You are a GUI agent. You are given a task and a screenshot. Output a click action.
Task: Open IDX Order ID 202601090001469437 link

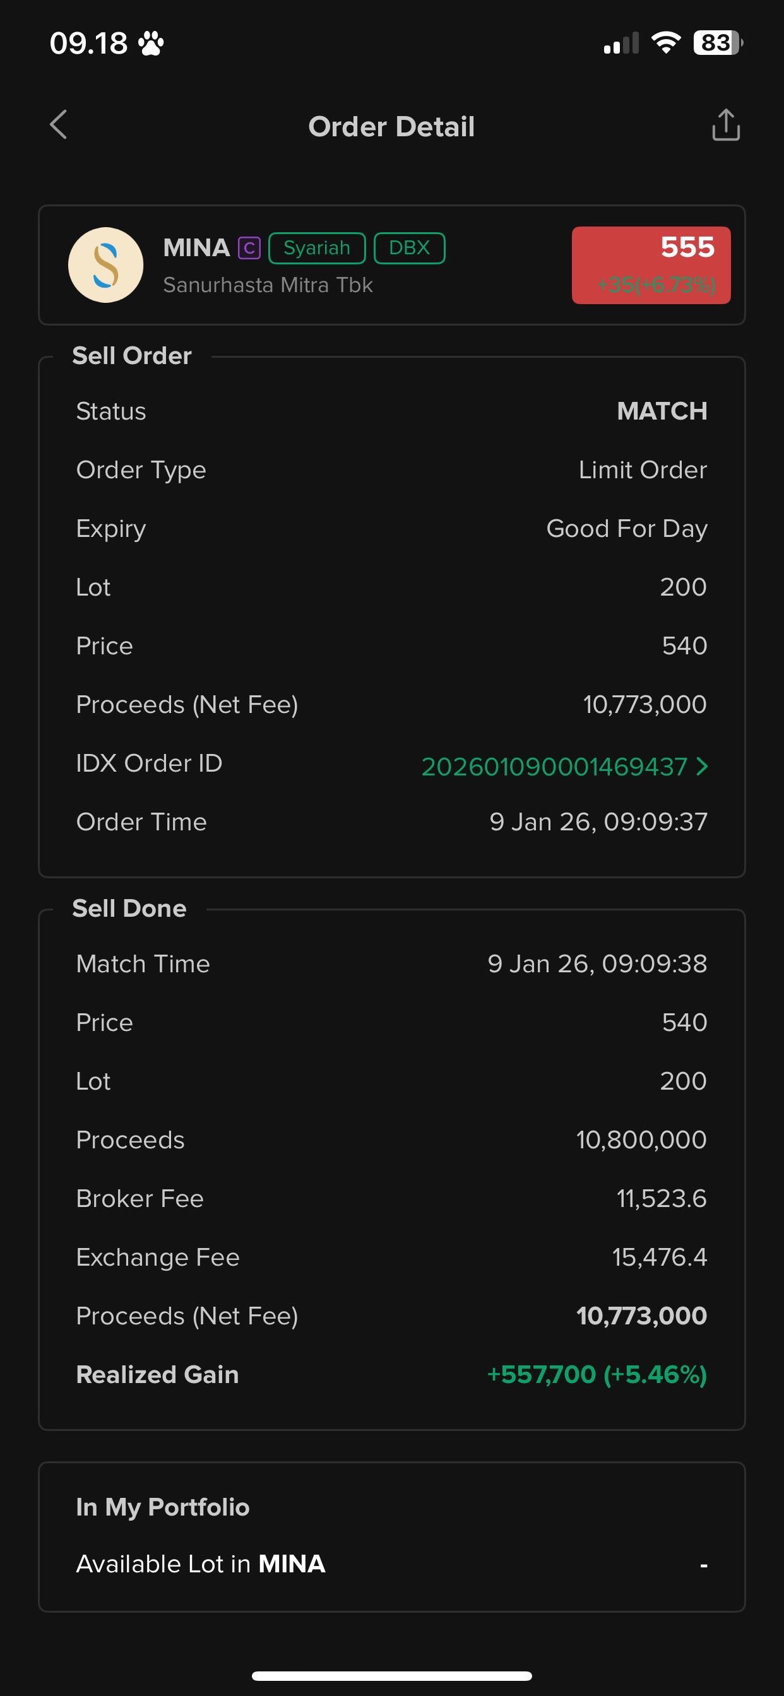click(554, 767)
